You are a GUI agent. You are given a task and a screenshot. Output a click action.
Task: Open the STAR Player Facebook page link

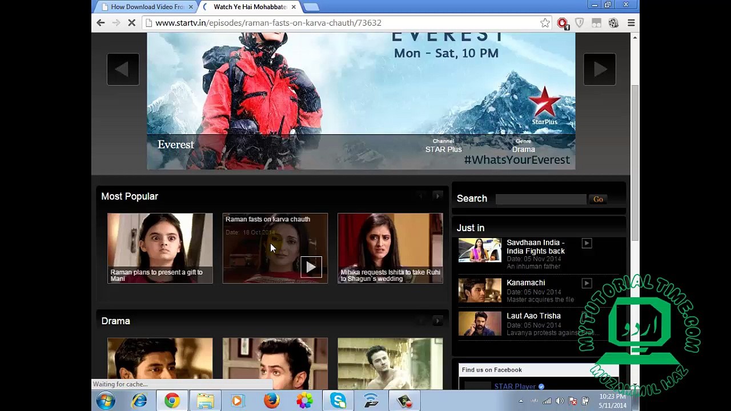(x=515, y=386)
